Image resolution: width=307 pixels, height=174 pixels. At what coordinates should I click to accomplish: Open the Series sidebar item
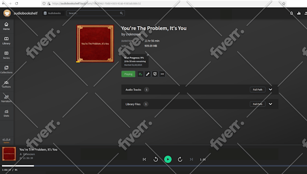tap(6, 55)
